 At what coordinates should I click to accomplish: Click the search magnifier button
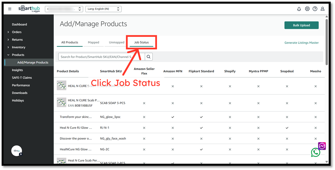(x=149, y=57)
